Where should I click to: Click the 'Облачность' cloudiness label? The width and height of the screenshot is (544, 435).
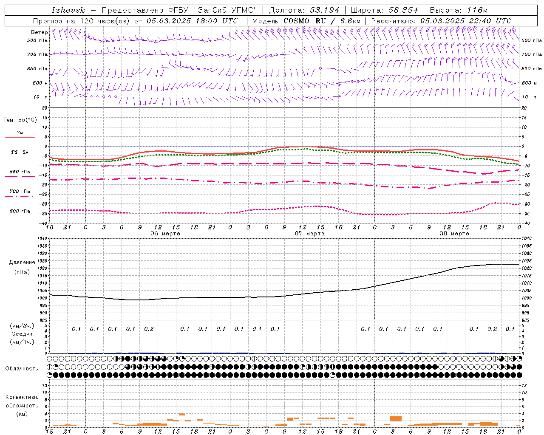pos(22,369)
